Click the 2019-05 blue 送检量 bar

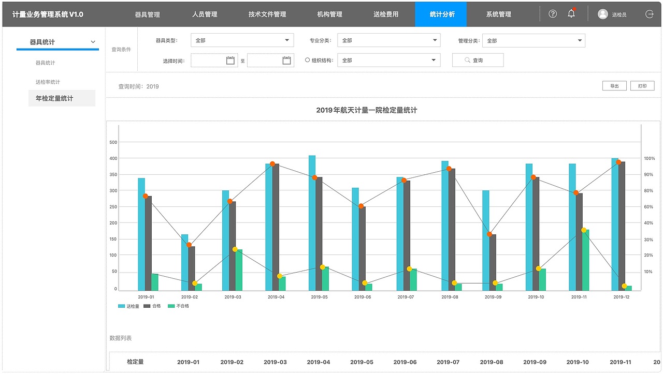(x=312, y=223)
